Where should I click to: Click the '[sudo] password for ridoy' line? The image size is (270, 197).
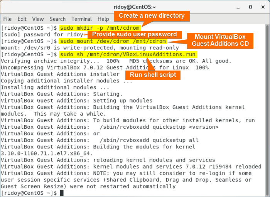pos(43,35)
